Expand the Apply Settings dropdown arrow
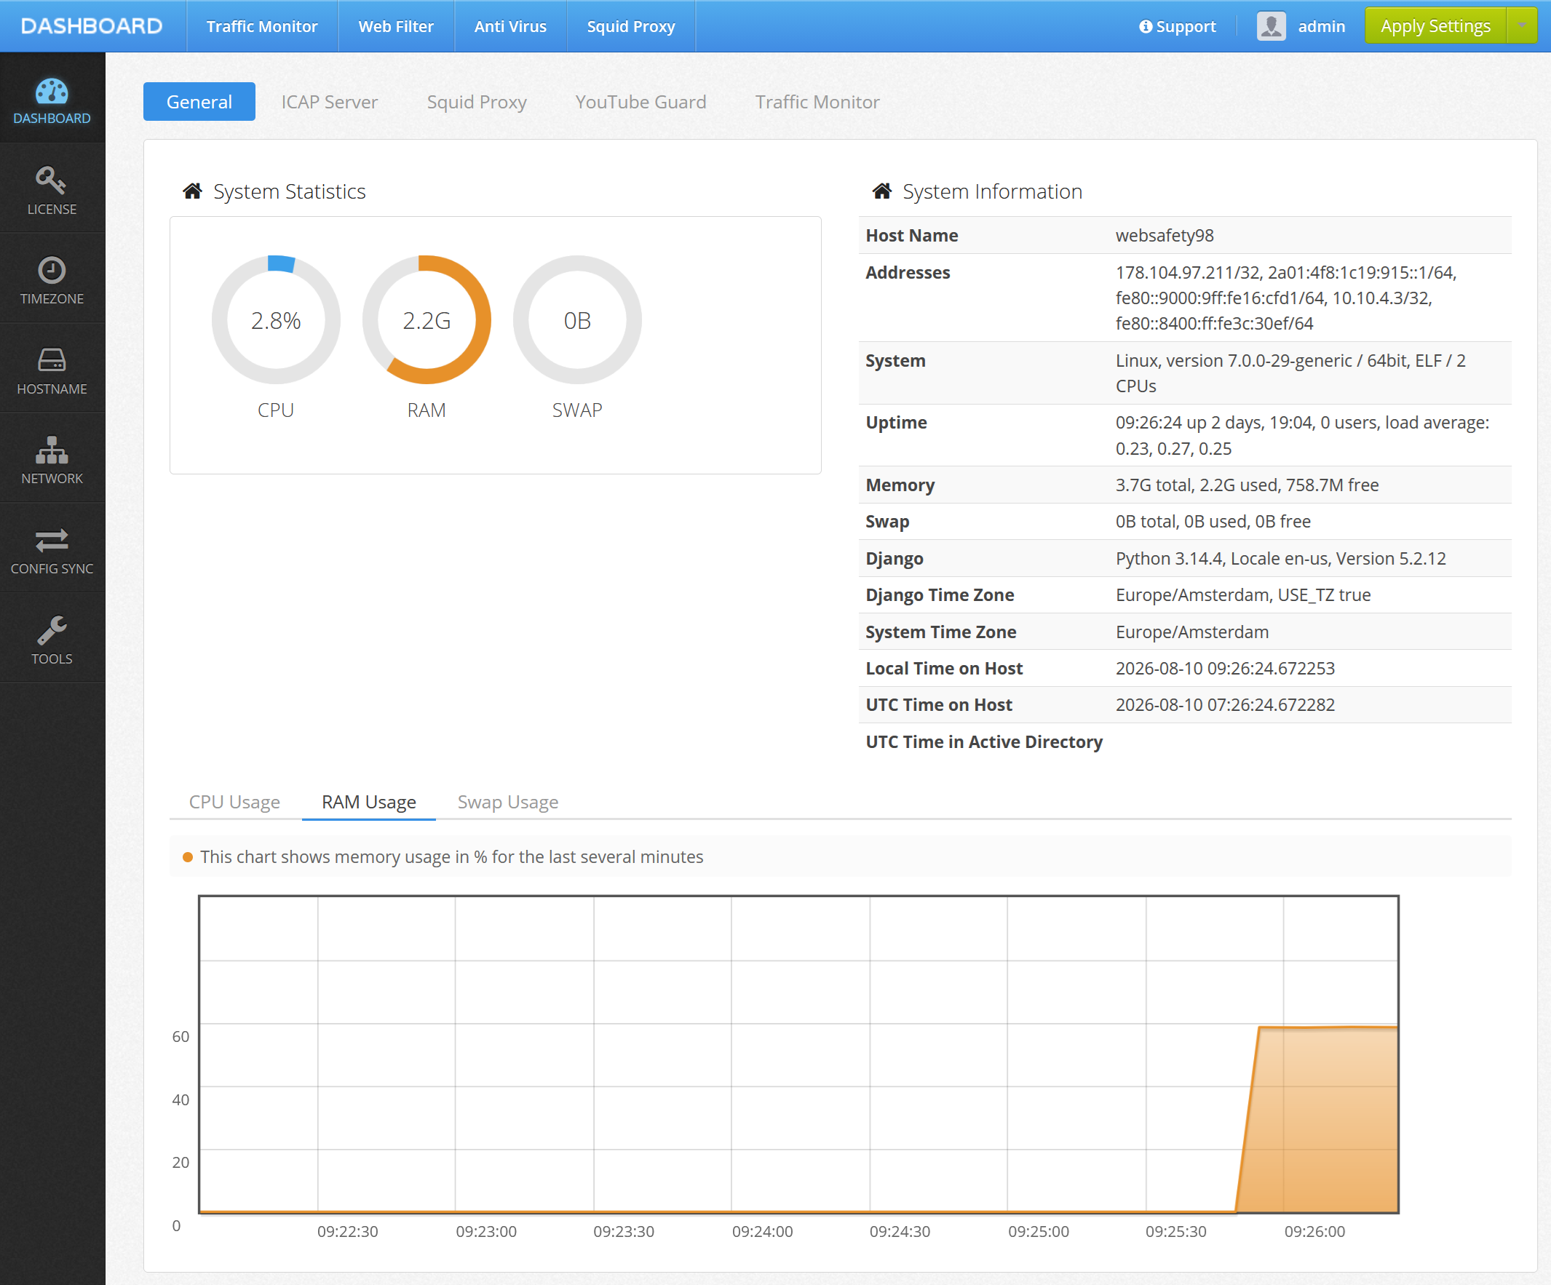This screenshot has width=1551, height=1285. point(1521,26)
